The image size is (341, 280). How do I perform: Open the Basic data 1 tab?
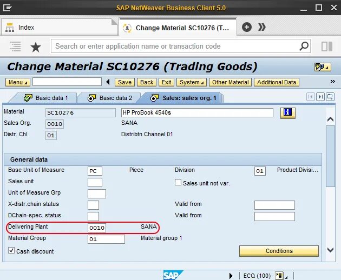coord(45,98)
